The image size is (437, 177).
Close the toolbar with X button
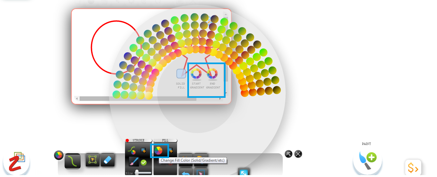[298, 154]
